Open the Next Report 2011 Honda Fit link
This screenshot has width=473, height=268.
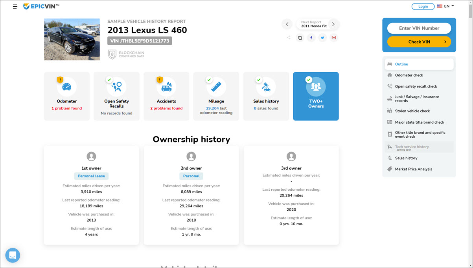coord(314,24)
